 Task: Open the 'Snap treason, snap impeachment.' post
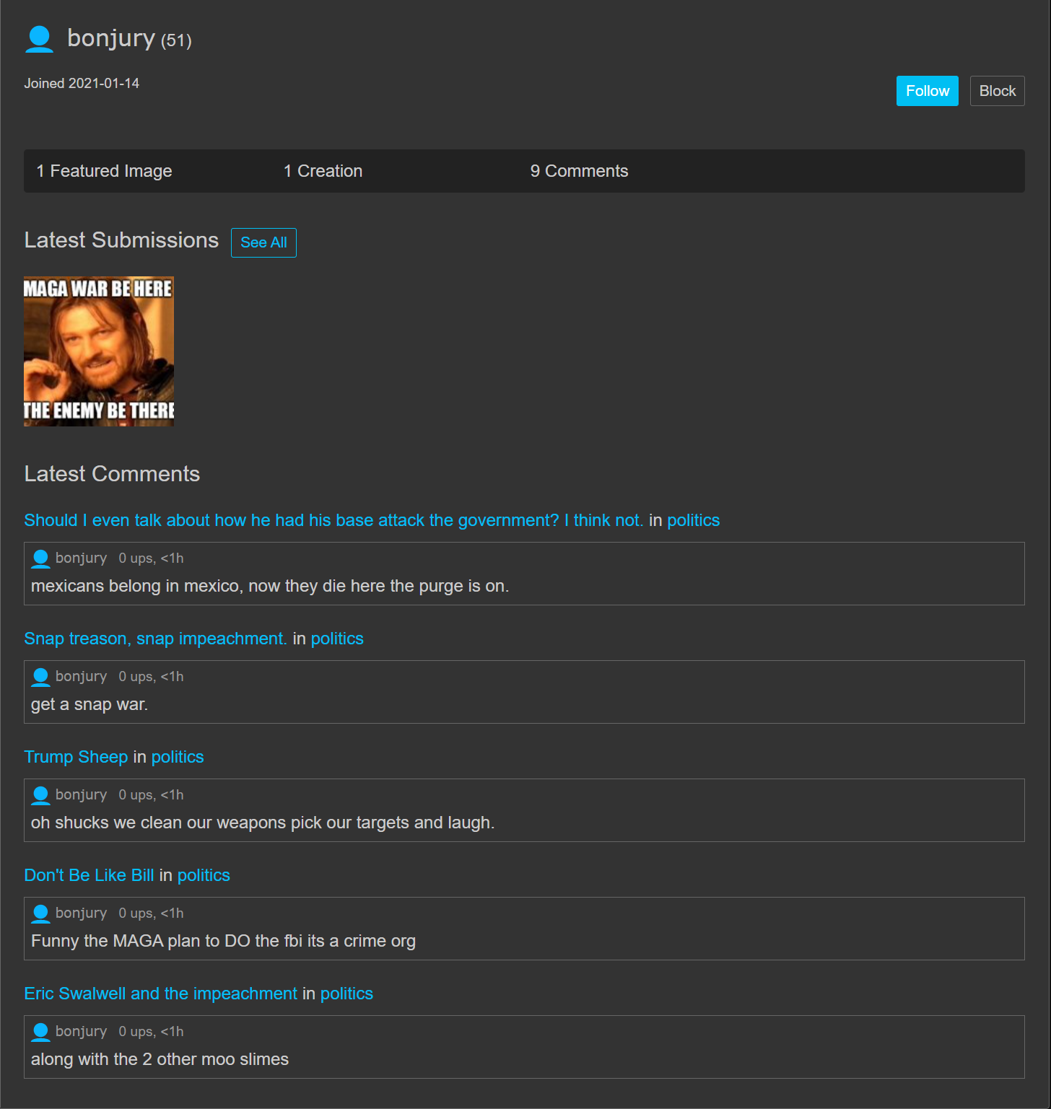(155, 639)
